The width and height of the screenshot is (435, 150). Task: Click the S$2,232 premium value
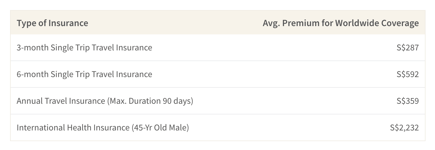pos(404,128)
